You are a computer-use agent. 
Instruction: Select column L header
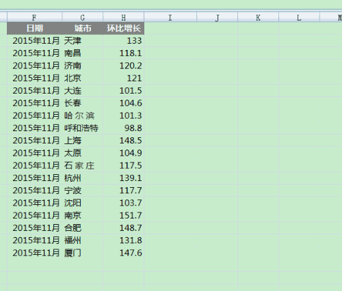coord(299,17)
